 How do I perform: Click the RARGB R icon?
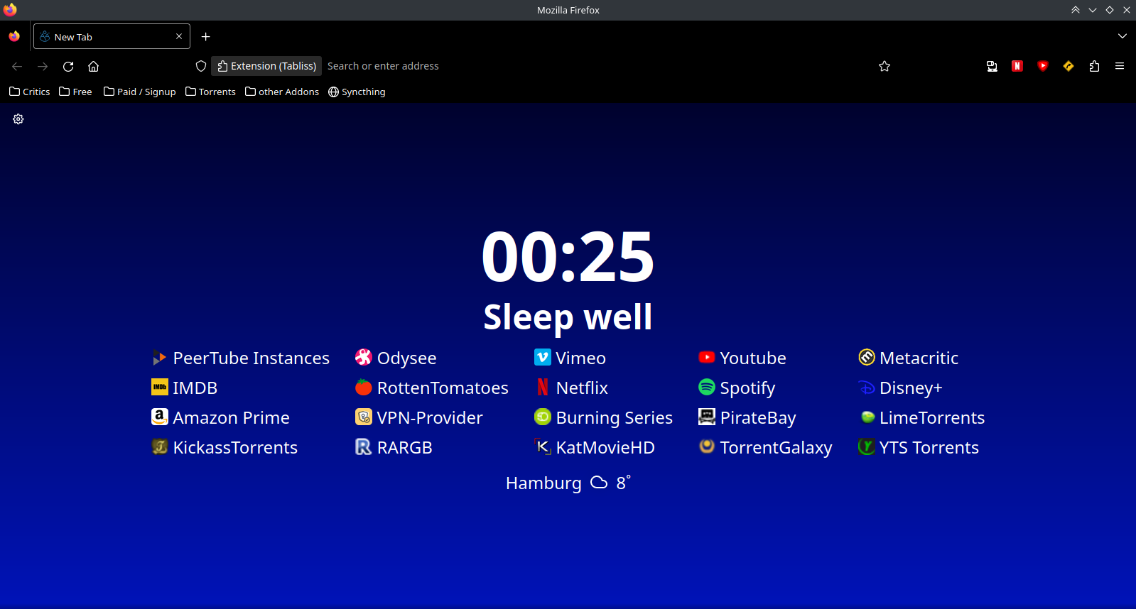pyautogui.click(x=364, y=447)
